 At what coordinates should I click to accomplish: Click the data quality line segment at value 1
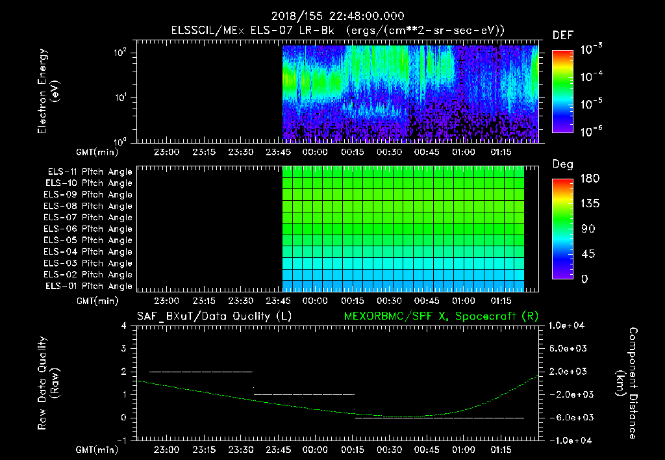[x=304, y=394]
